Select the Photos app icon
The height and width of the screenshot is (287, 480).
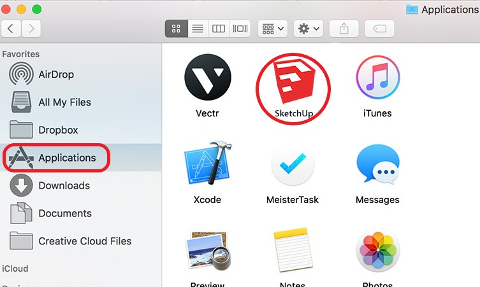click(x=378, y=250)
